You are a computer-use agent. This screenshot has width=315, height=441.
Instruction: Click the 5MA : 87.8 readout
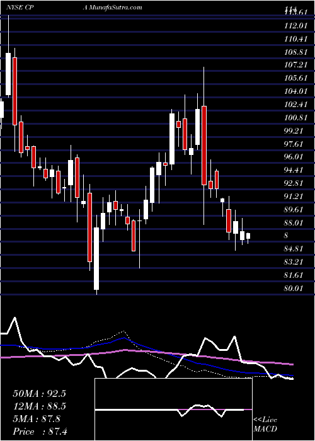tap(37, 418)
